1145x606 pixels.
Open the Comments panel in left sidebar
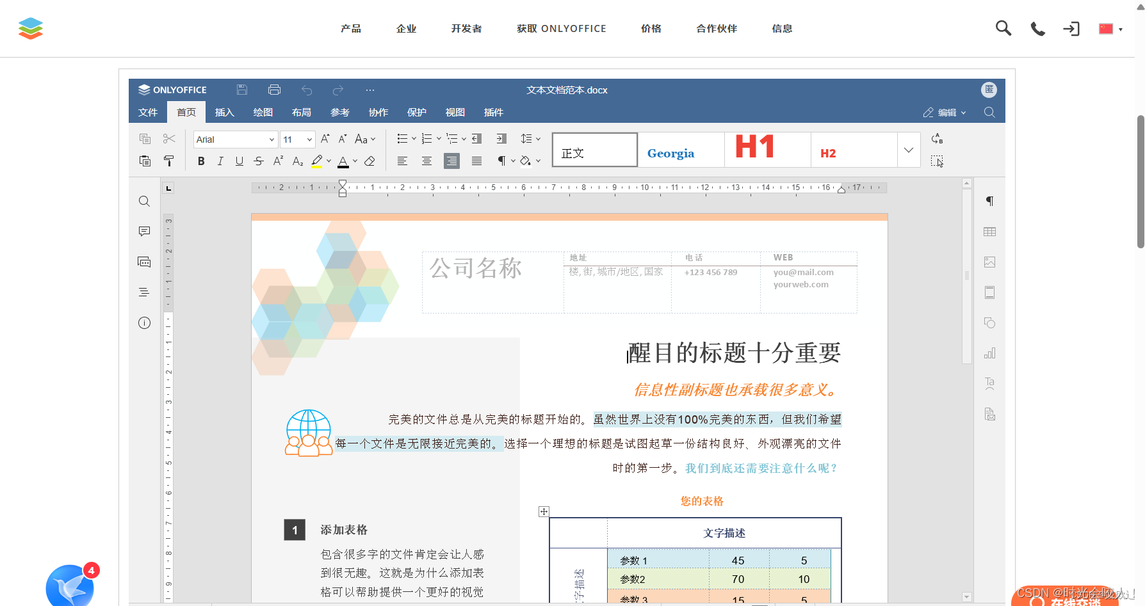pos(145,231)
